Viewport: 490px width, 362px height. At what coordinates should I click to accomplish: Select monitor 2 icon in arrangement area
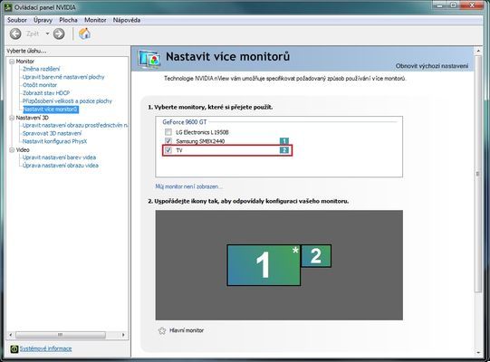coord(316,256)
